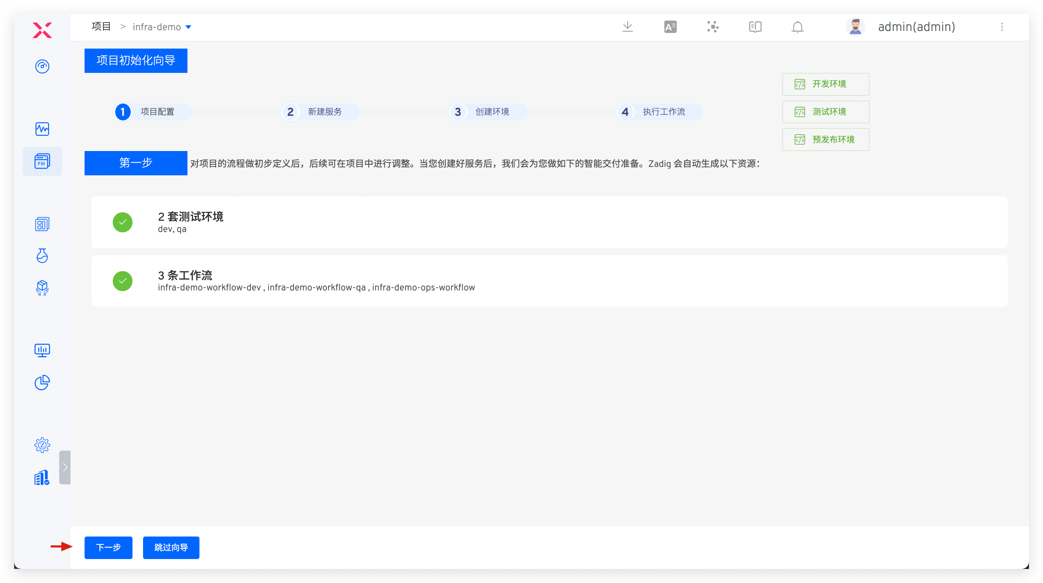The width and height of the screenshot is (1043, 583).
Task: Click the Zadig logo icon
Action: pos(42,30)
